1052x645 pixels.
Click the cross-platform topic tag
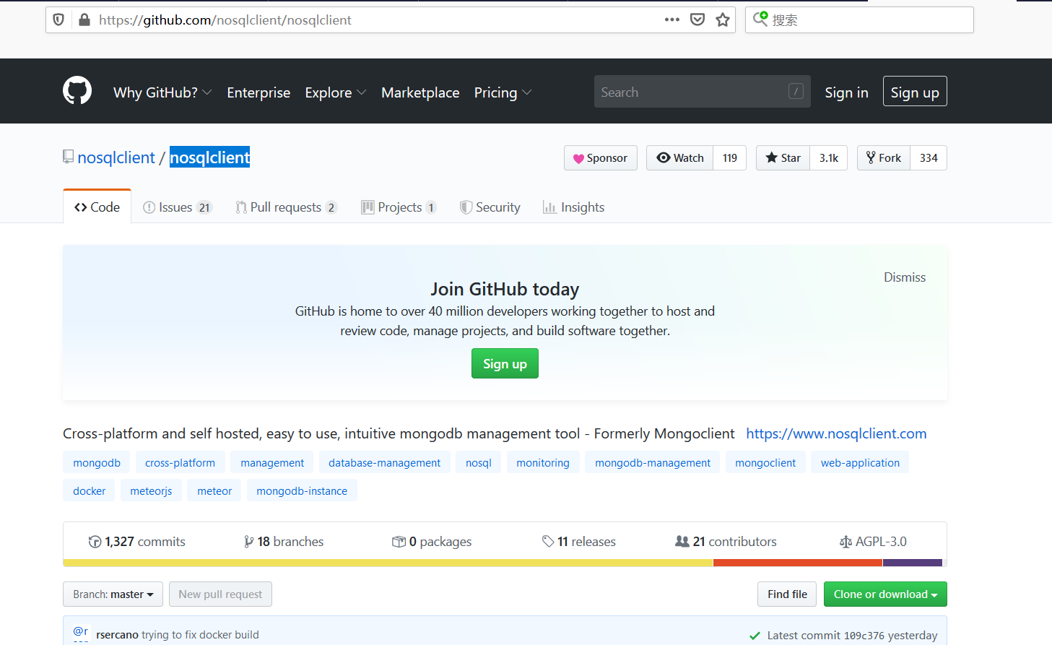tap(181, 463)
